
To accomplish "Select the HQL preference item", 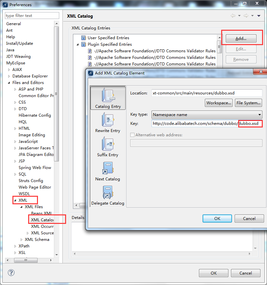I will pyautogui.click(x=23, y=122).
